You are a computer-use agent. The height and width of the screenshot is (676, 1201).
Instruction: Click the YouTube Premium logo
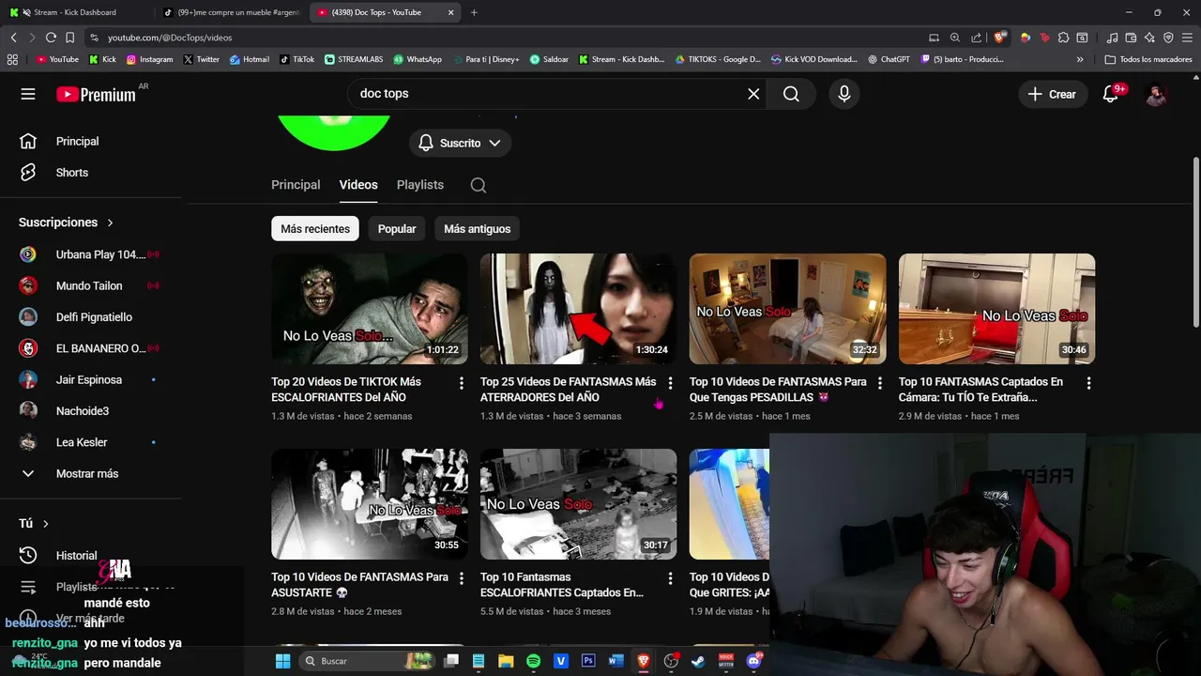tap(96, 94)
